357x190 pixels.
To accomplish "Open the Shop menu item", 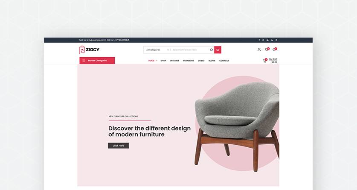I will [163, 61].
